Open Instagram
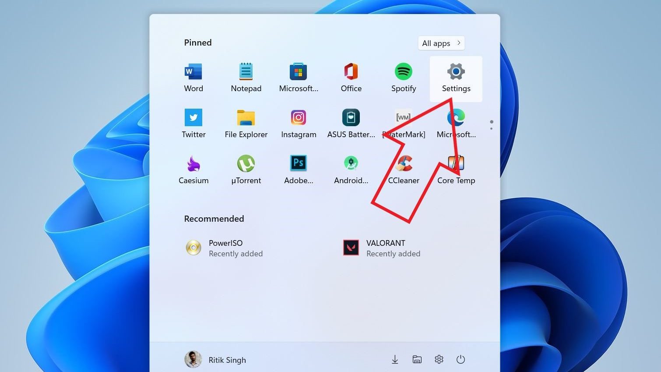Screen dimensions: 661x372 299,124
